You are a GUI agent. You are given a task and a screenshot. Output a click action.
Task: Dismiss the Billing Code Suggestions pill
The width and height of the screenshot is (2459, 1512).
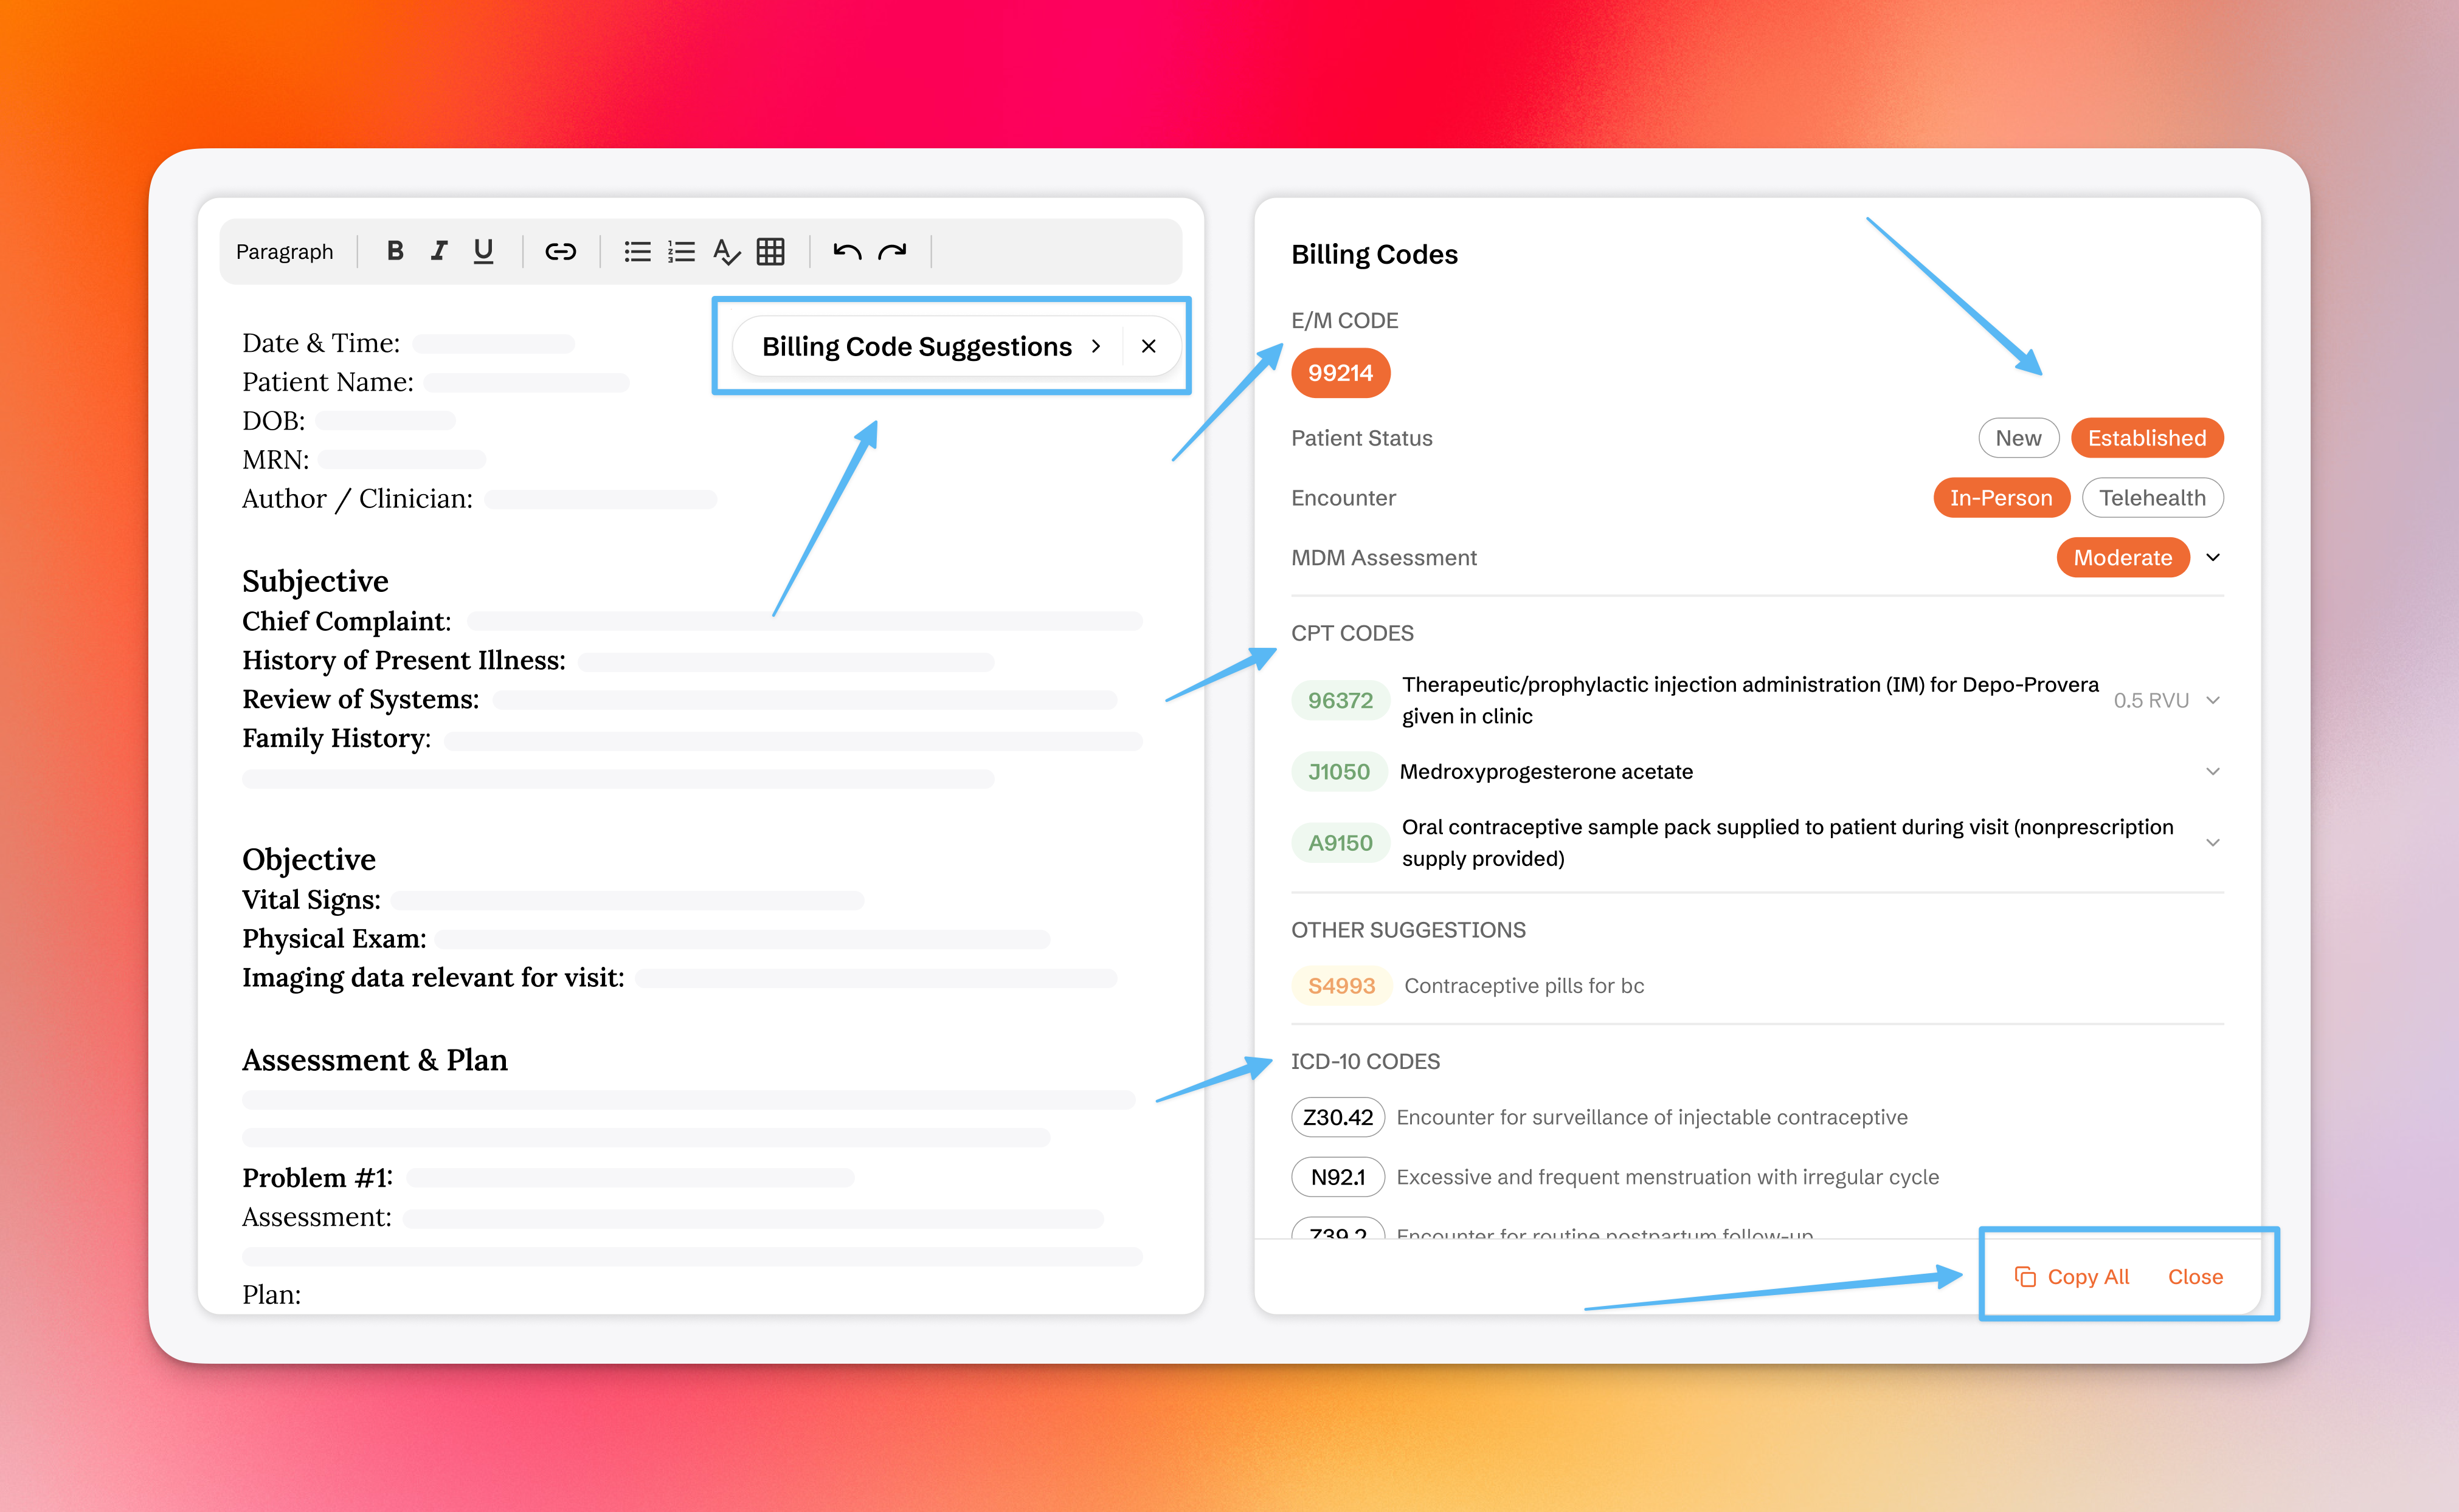[x=1149, y=346]
